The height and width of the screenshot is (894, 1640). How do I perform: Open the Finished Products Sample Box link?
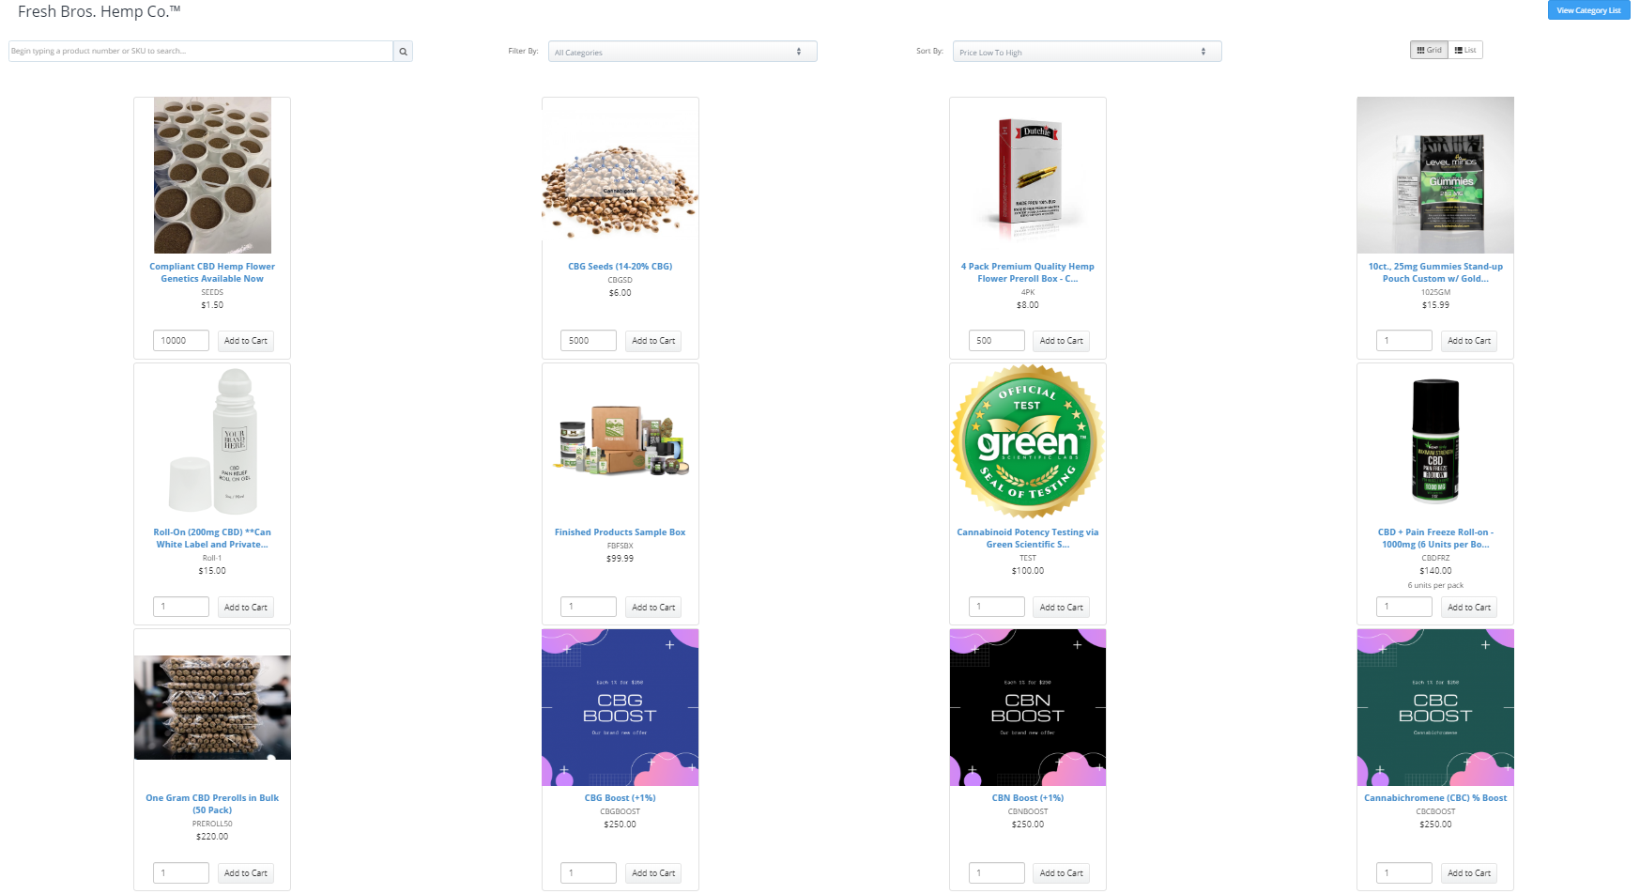[x=621, y=532]
